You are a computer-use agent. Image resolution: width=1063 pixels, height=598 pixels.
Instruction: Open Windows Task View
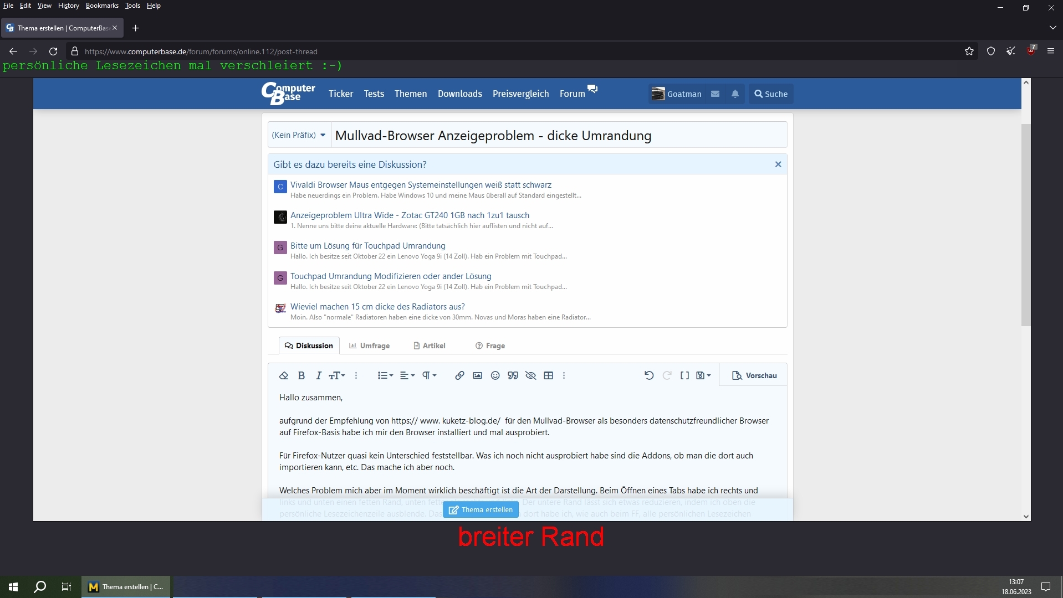[x=67, y=587]
